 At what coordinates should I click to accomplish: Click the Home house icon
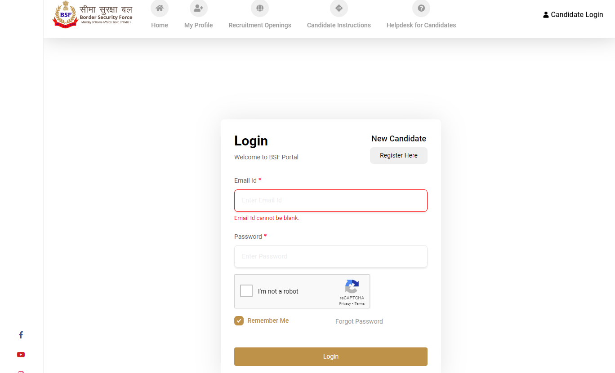coord(160,8)
